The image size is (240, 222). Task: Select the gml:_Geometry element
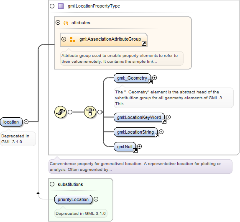132,78
